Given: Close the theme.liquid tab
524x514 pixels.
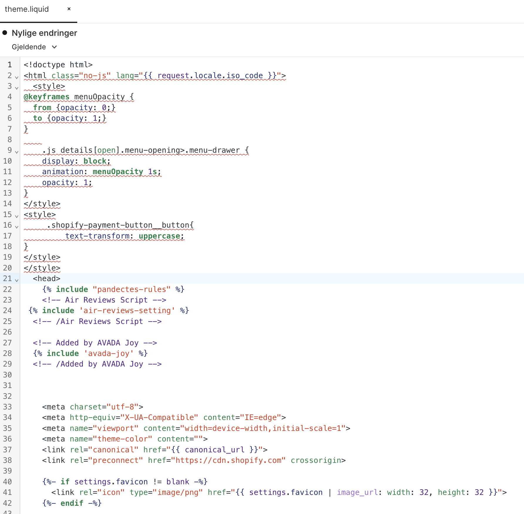Looking at the screenshot, I should click(x=69, y=9).
